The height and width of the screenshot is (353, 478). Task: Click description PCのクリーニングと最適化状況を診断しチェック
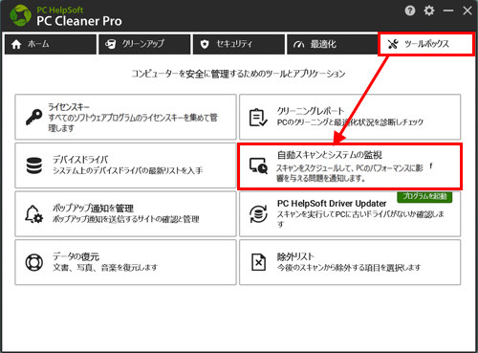[350, 122]
